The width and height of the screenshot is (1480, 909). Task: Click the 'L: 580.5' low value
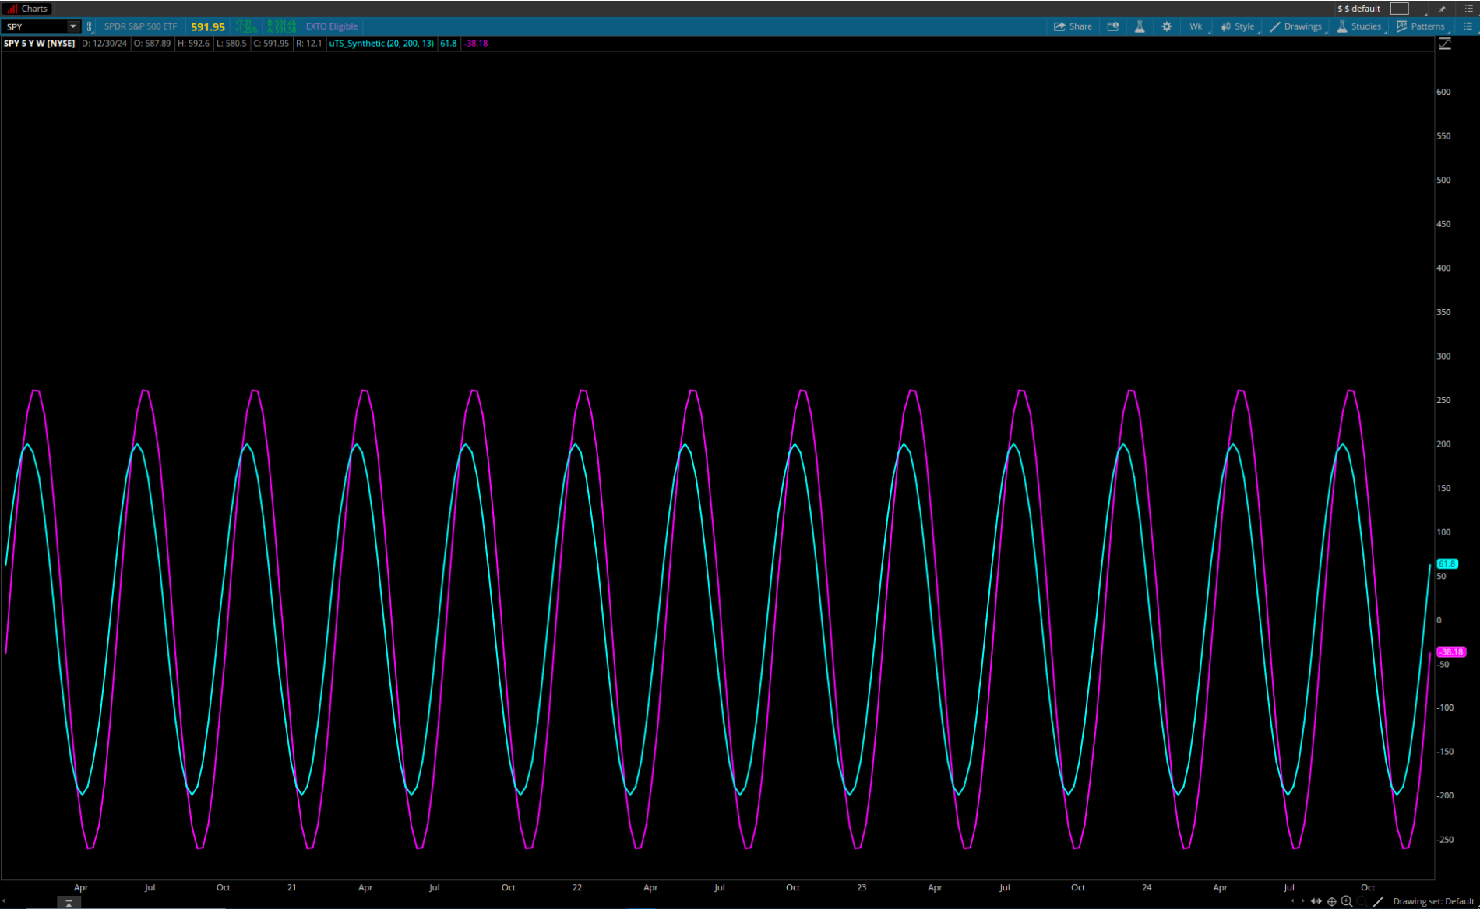coord(231,44)
